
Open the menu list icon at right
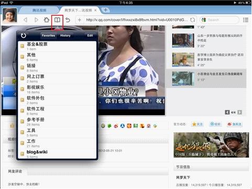click(246, 20)
